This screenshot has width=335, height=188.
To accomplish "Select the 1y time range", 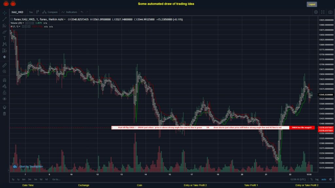I will coord(18,180).
